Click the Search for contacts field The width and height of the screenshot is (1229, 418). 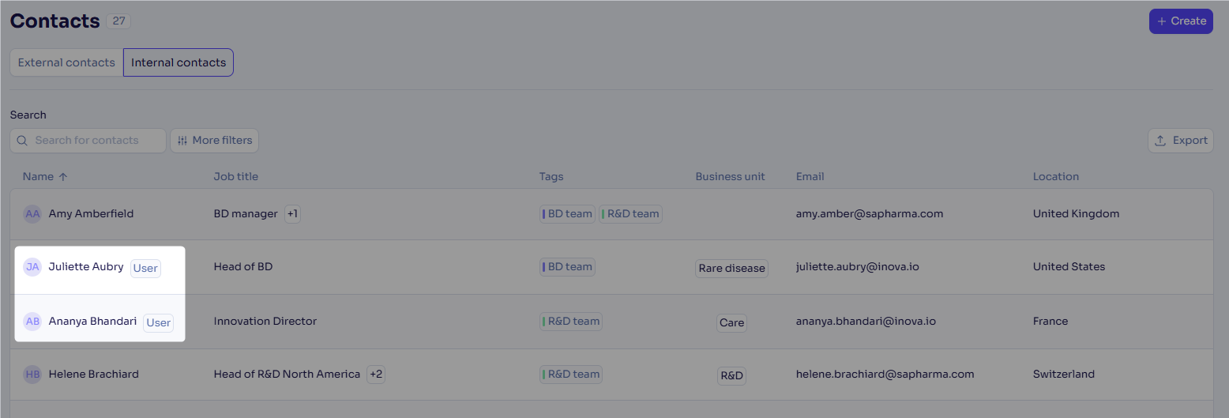tap(88, 141)
